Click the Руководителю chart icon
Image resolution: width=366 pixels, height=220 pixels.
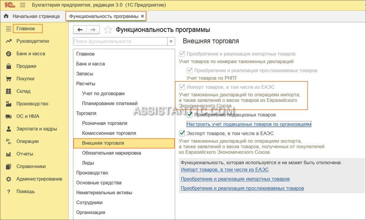coord(9,41)
